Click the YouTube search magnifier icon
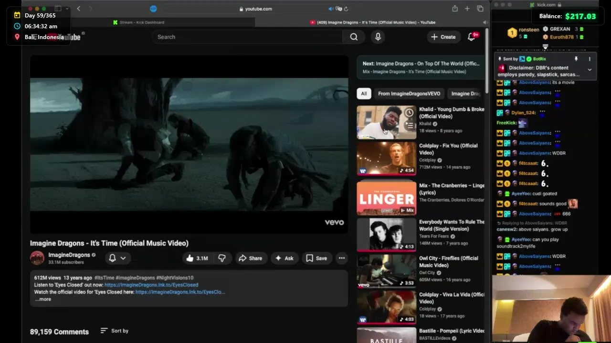 (354, 37)
